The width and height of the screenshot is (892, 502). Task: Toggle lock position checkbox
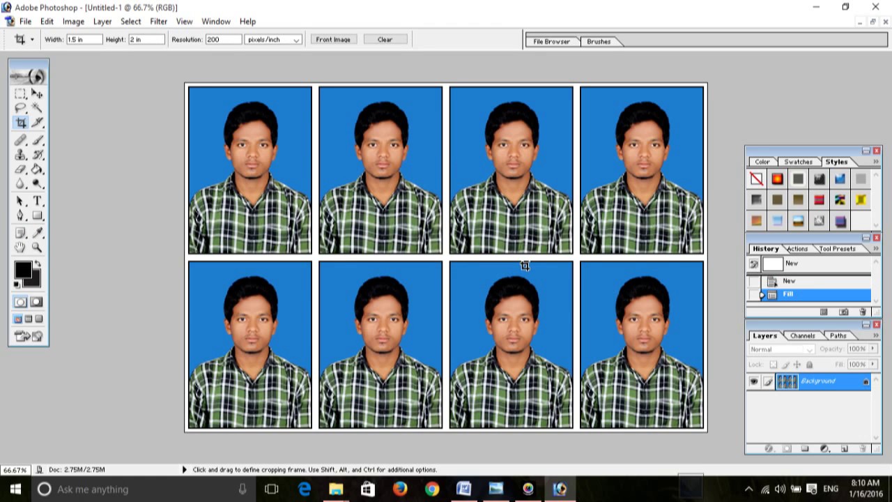(x=797, y=365)
